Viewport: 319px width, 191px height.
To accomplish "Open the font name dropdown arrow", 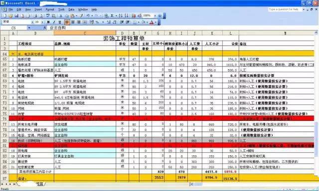I will pyautogui.click(x=32, y=22).
